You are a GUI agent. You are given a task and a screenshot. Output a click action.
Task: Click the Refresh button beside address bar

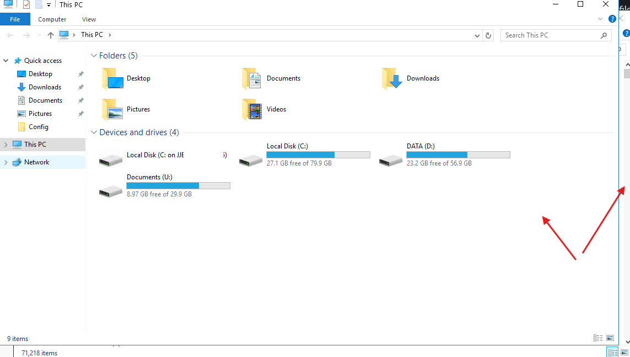coord(488,35)
